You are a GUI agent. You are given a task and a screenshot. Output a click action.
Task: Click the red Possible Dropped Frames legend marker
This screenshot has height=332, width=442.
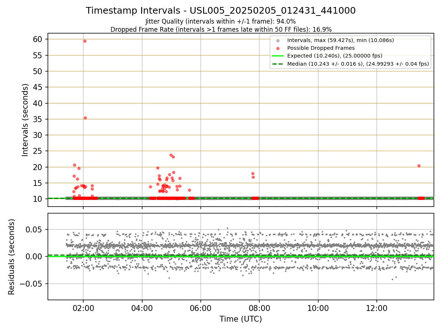point(278,48)
